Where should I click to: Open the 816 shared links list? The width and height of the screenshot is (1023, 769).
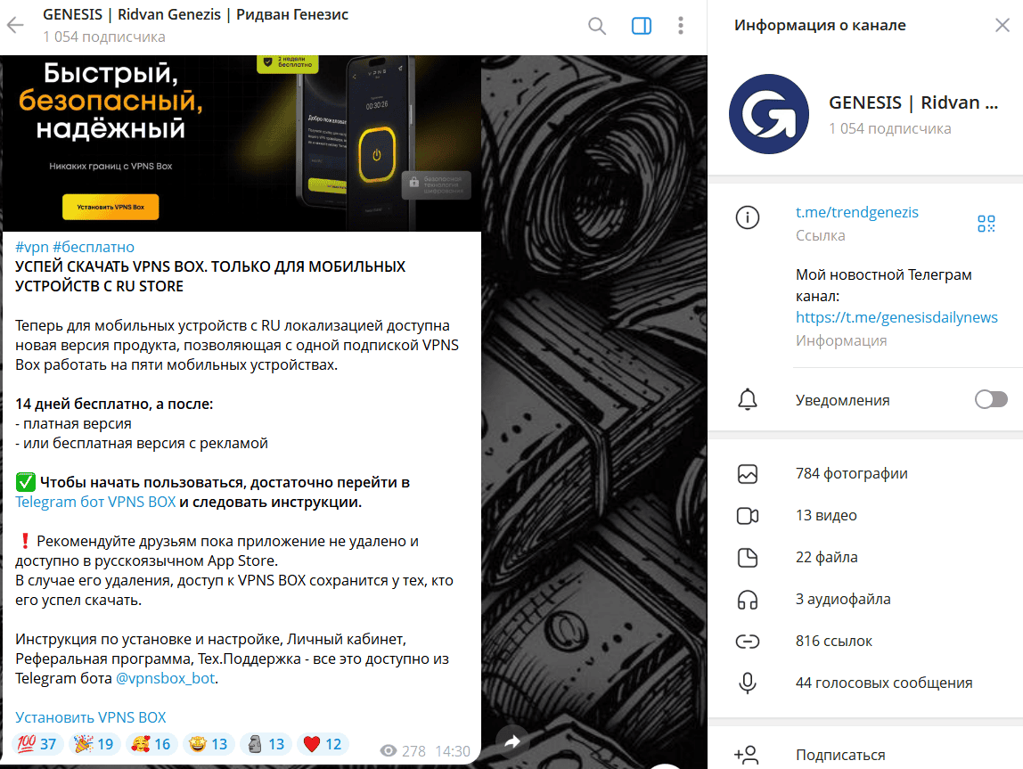click(x=833, y=641)
